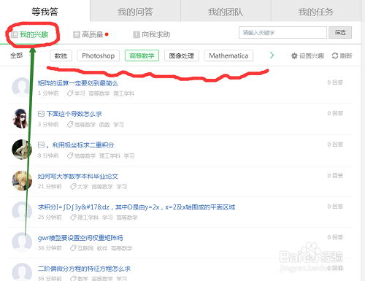Filter questions by the Photoshop tag
Viewport: 365px width, 281px height.
(x=99, y=55)
